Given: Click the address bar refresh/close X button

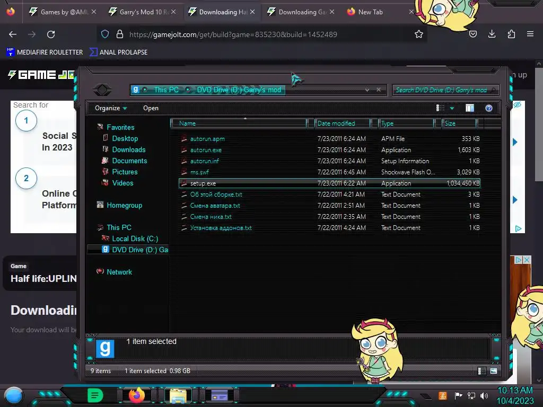Looking at the screenshot, I should [x=379, y=90].
